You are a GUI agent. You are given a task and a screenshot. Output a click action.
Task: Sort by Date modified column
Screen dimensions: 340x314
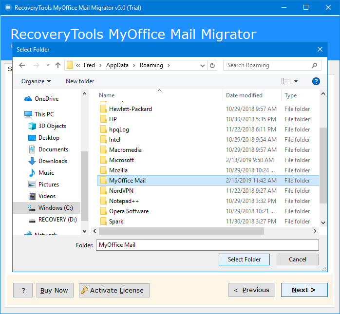[x=244, y=95]
